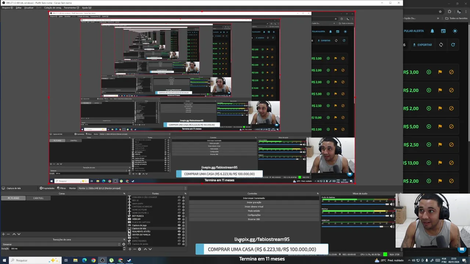Open Propriedades of the selected source
The height and width of the screenshot is (264, 470).
pos(47,188)
